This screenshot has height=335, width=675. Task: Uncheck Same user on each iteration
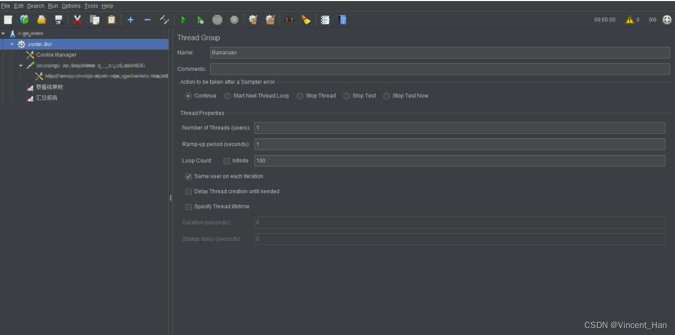[188, 176]
